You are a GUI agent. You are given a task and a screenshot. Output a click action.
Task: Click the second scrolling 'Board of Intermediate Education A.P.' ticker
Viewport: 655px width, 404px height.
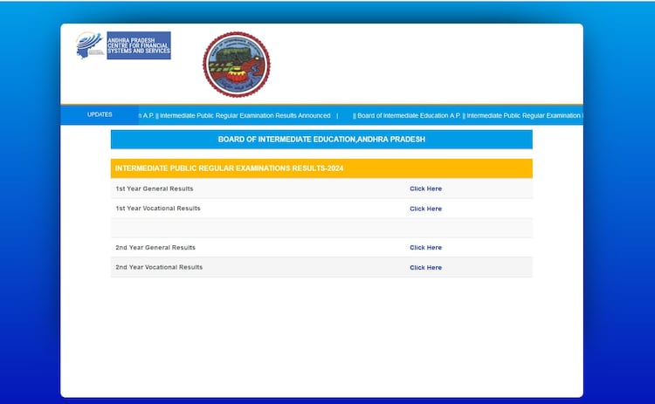[x=408, y=115]
